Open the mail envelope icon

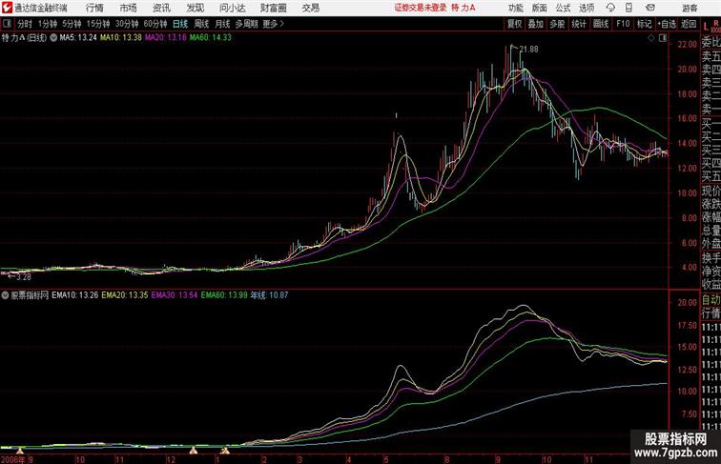[650, 8]
